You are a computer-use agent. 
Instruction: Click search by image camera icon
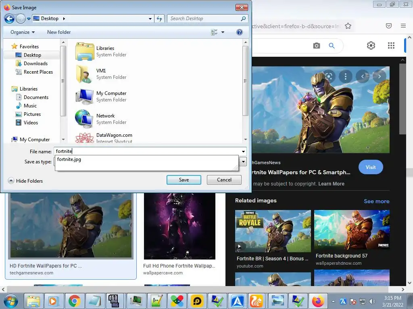pos(317,46)
